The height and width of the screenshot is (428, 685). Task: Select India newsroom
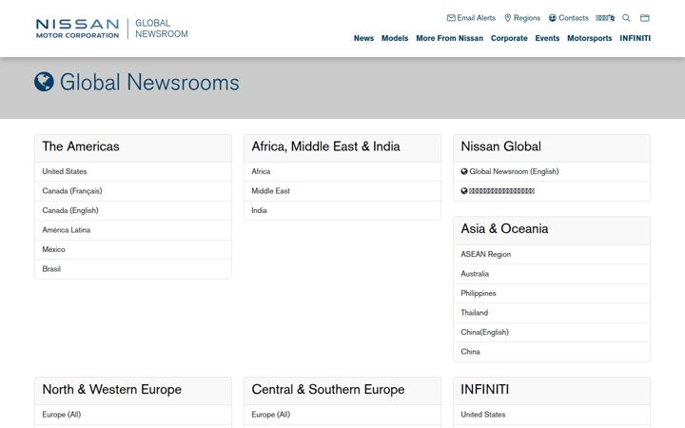(342, 210)
